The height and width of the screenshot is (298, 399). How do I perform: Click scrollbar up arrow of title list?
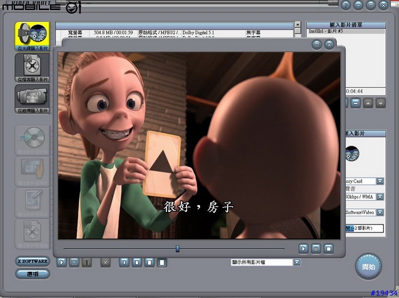coord(298,24)
